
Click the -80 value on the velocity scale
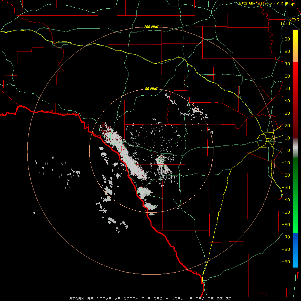click(x=286, y=249)
